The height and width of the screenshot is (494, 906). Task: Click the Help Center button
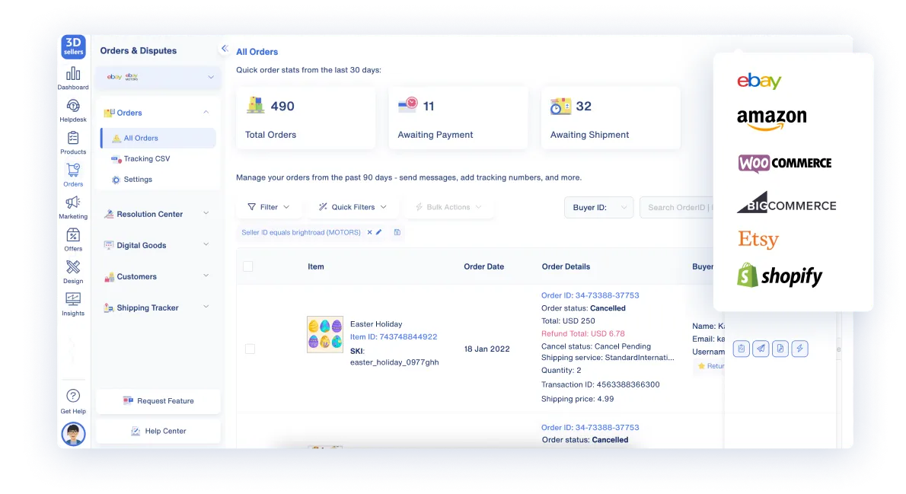[158, 431]
